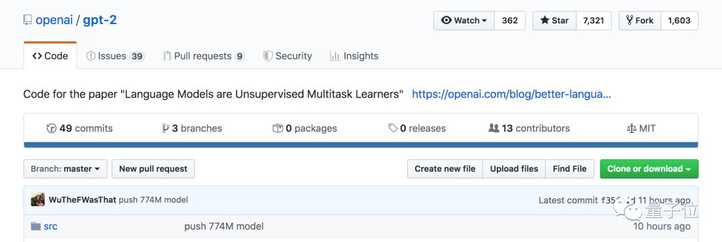
Task: Click the Watch eye icon
Action: 446,21
